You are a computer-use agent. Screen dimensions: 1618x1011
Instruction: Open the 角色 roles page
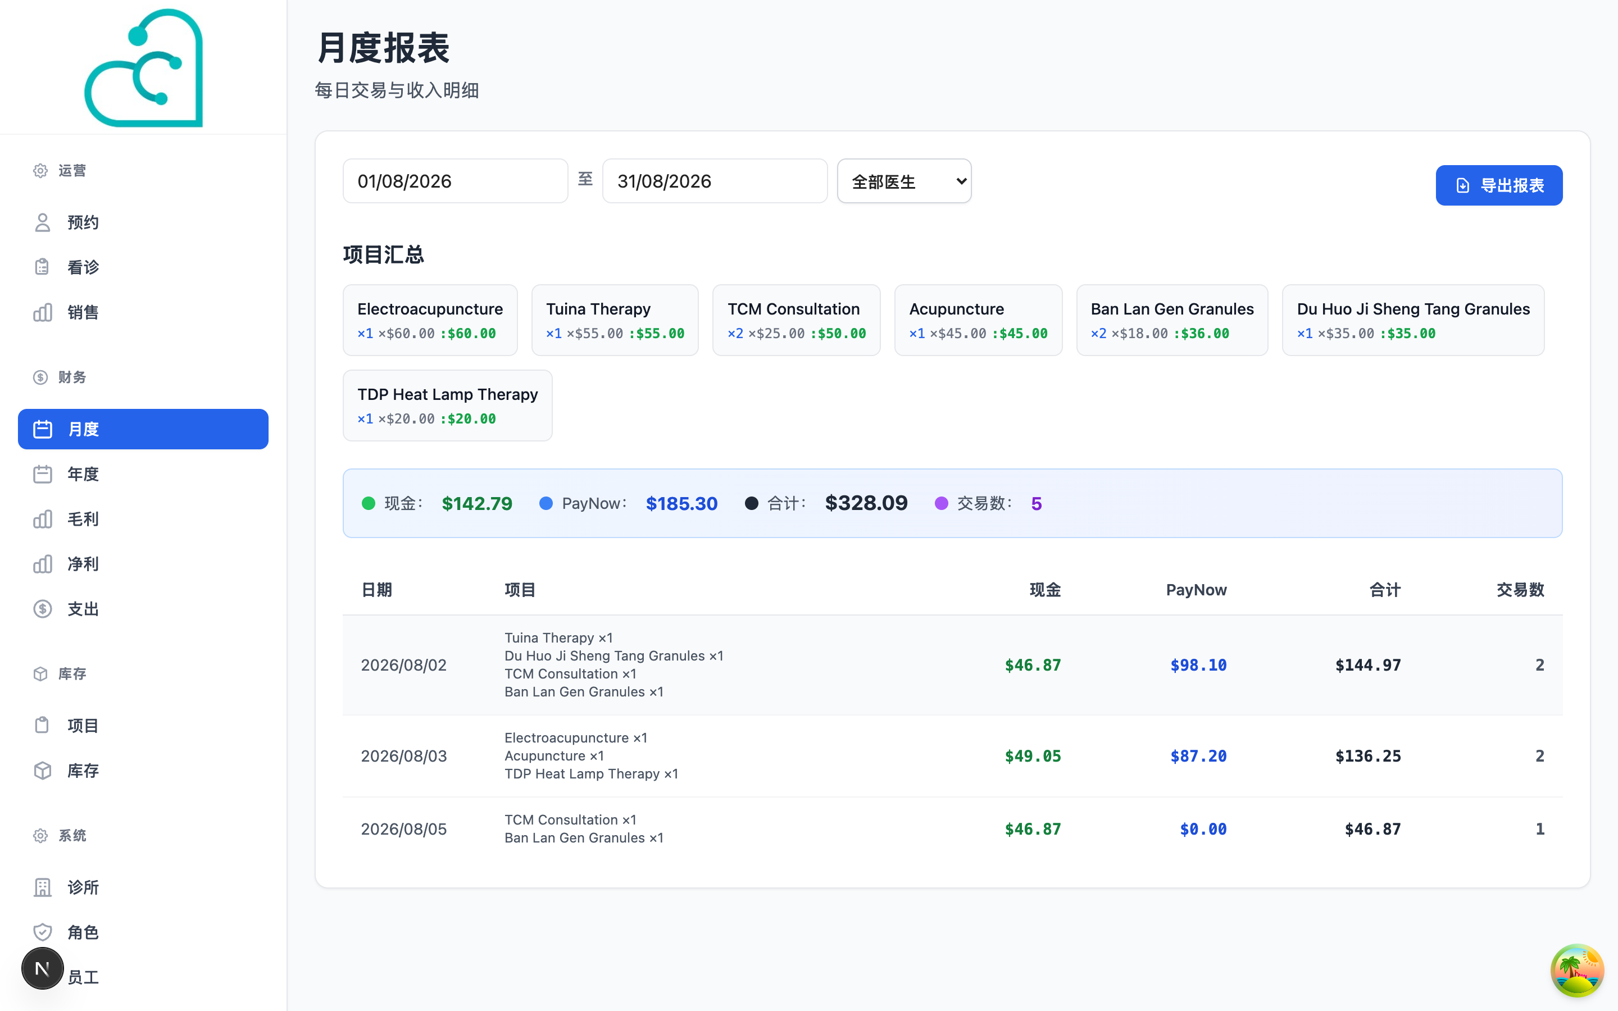[143, 932]
